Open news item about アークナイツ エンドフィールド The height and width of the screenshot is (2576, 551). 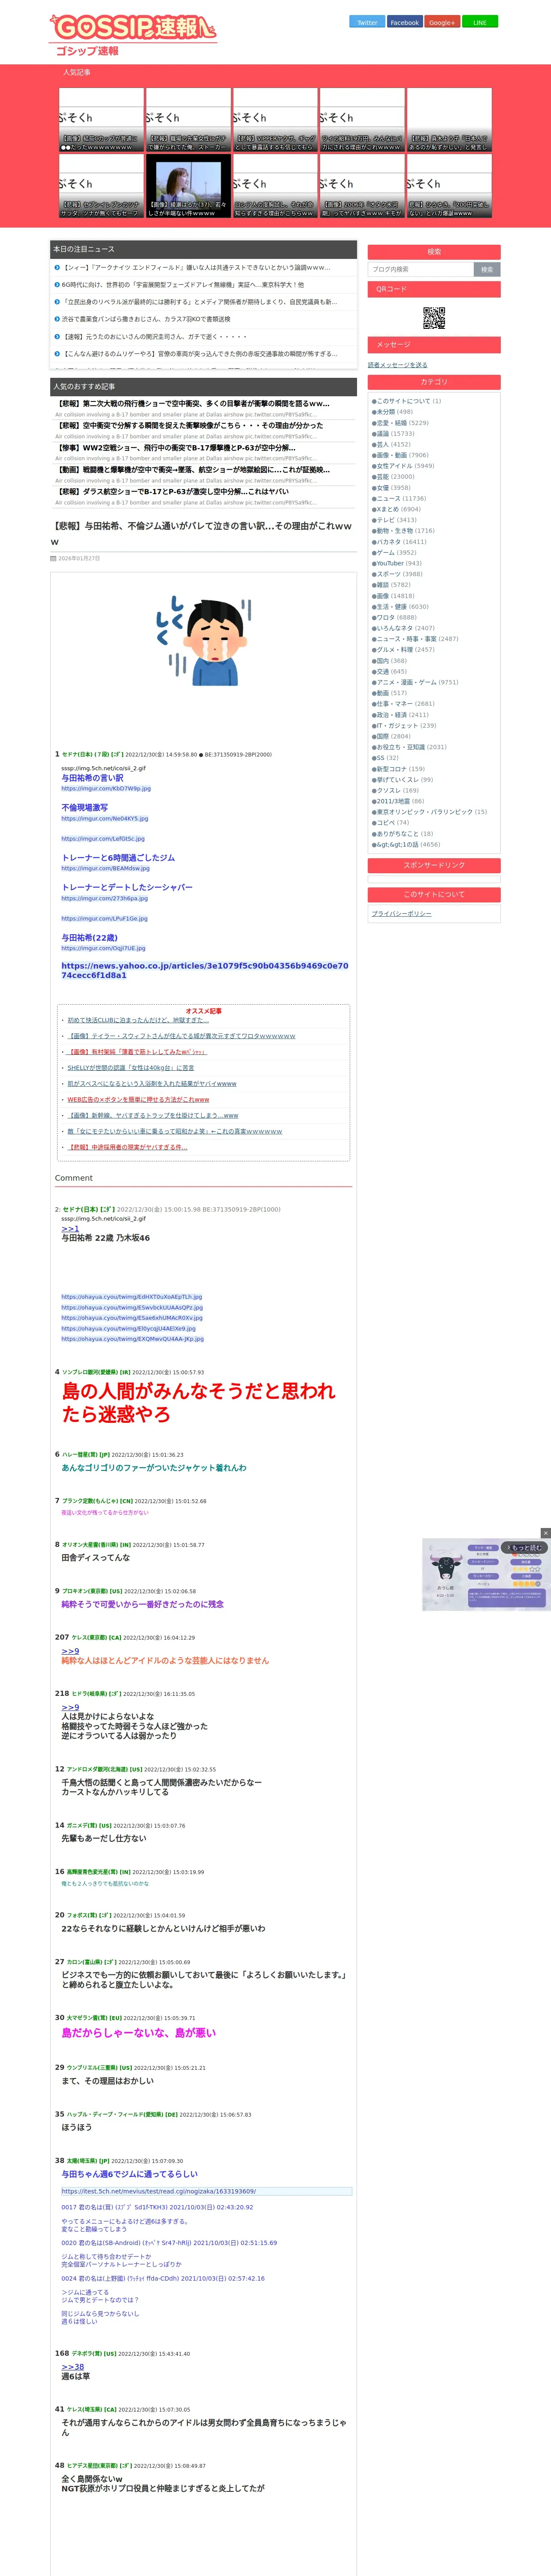tap(196, 268)
